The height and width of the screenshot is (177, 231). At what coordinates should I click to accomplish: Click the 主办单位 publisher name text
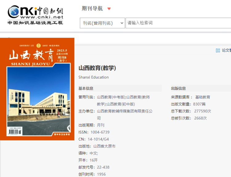(x=124, y=111)
